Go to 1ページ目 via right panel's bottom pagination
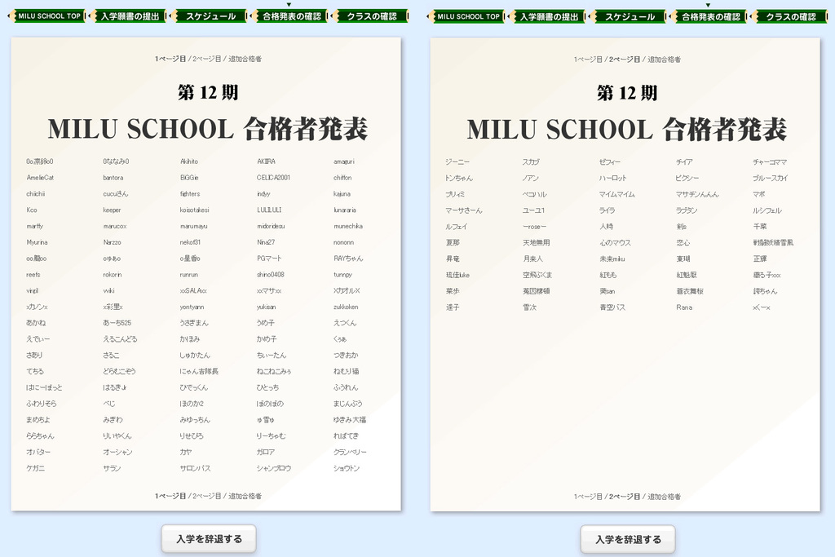The width and height of the screenshot is (835, 557). (x=587, y=497)
